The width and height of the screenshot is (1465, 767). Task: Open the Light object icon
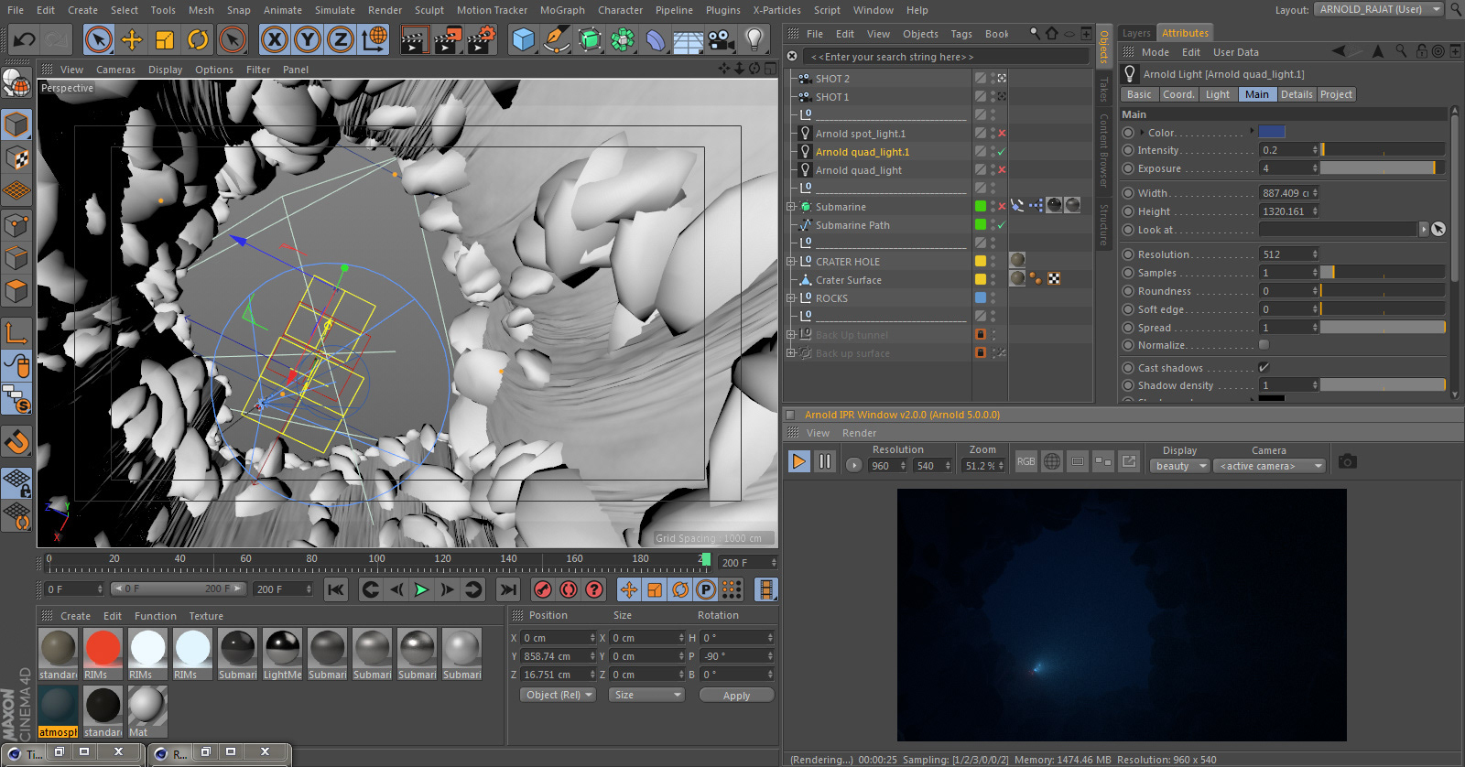point(754,39)
